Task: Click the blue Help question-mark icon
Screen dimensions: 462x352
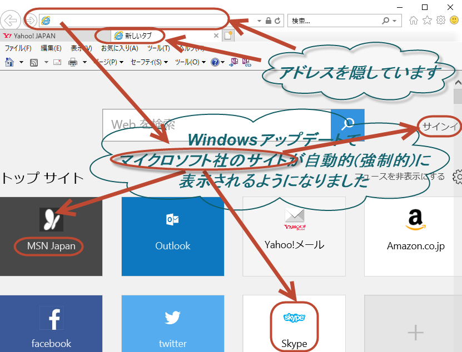Action: [x=215, y=62]
